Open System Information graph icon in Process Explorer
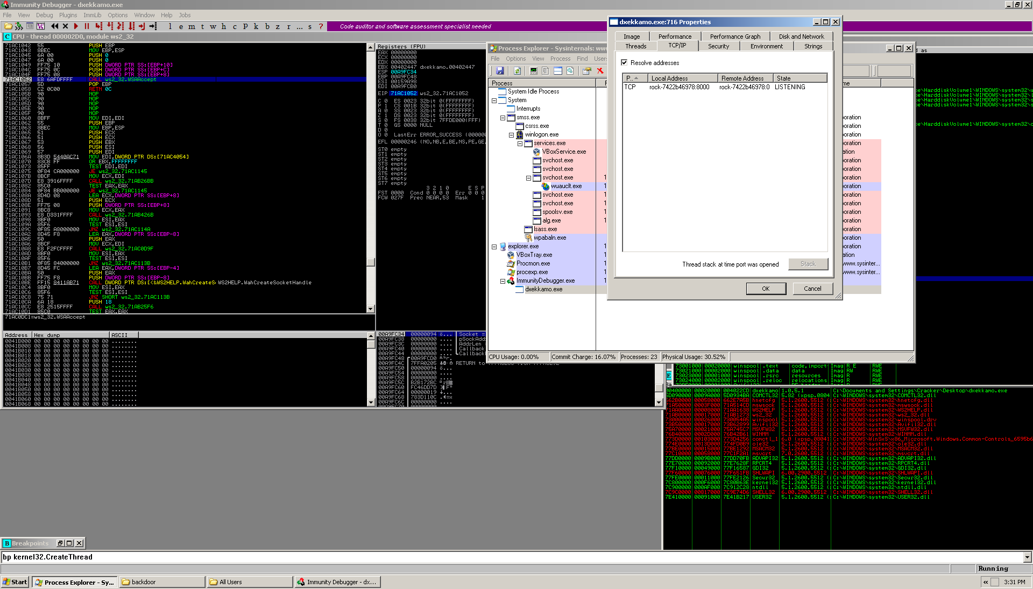Image resolution: width=1033 pixels, height=589 pixels. (x=533, y=70)
